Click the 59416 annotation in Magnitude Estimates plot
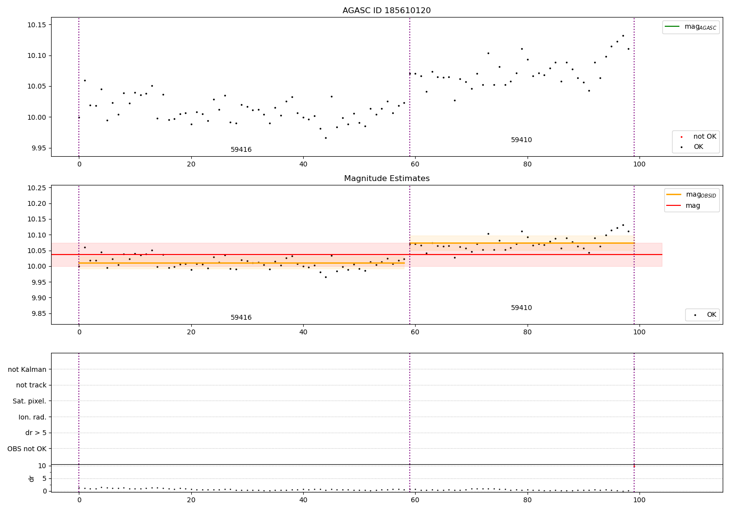 241,317
